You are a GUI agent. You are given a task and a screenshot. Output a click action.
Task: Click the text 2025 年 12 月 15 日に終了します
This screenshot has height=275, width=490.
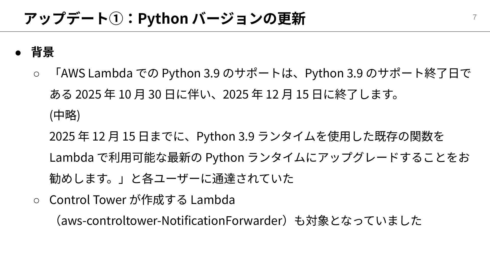coord(310,94)
